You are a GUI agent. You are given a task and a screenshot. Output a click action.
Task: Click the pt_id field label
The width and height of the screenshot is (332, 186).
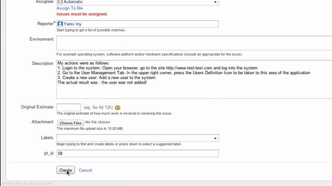(x=49, y=153)
